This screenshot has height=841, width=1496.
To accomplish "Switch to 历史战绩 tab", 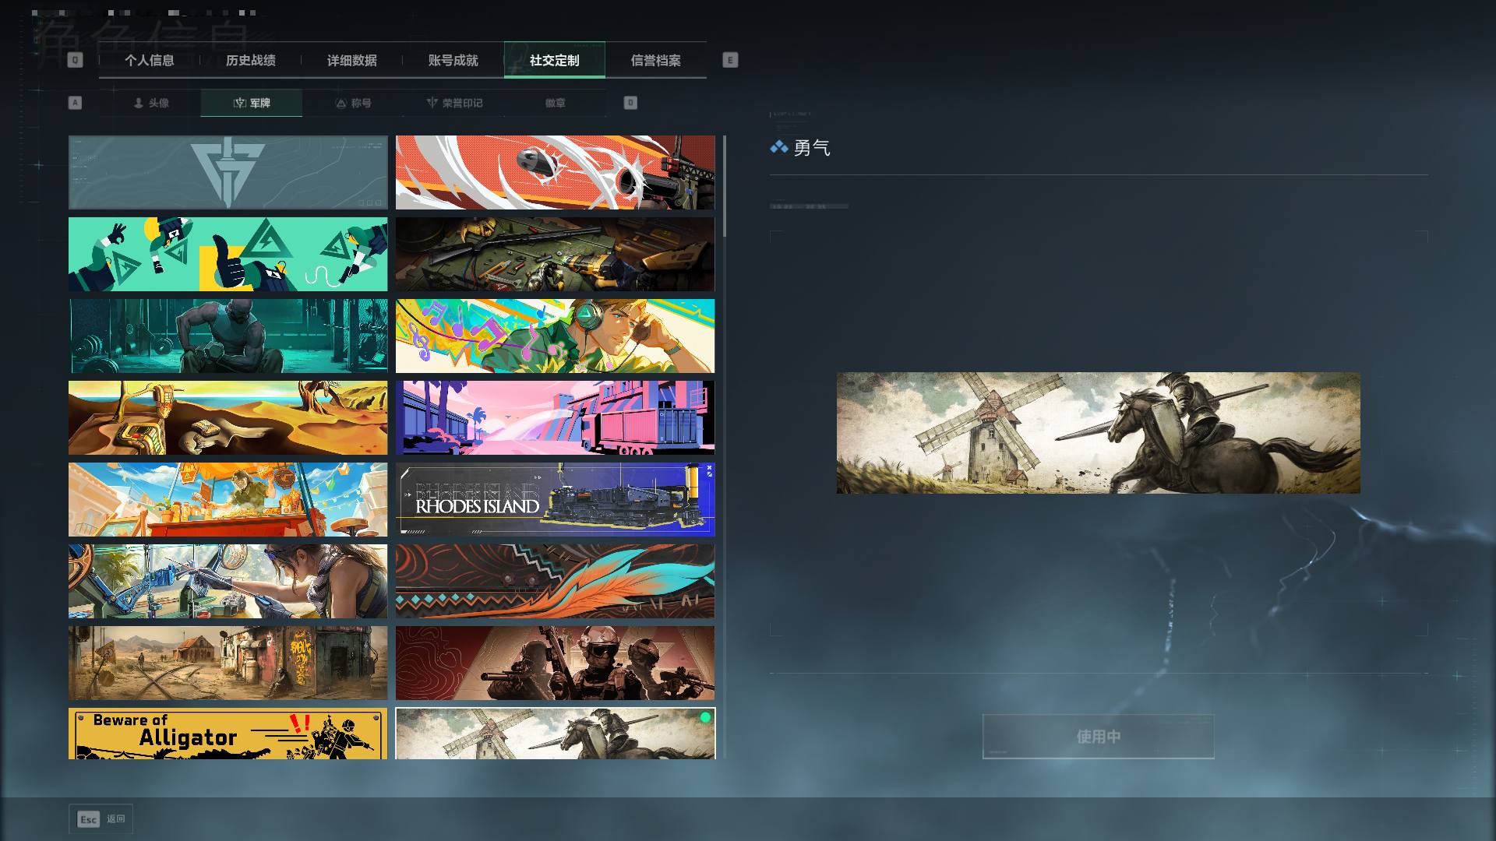I will pos(251,60).
